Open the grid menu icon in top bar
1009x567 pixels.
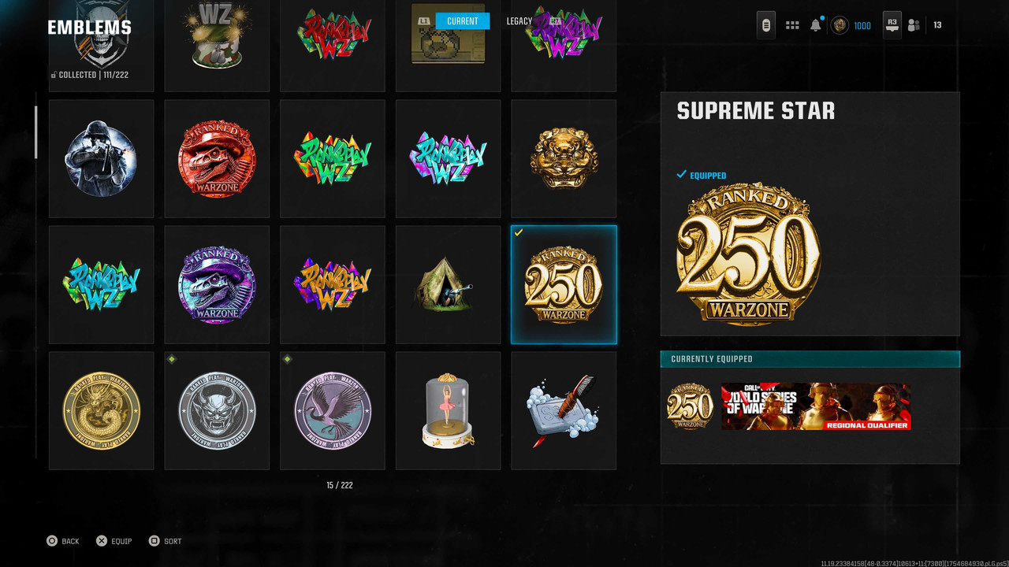(x=792, y=25)
